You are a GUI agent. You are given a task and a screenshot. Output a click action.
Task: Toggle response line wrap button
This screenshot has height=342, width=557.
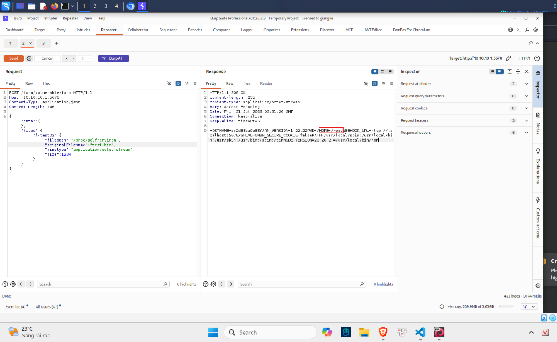375,83
